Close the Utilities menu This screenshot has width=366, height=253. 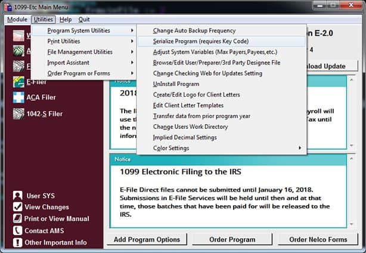pos(43,19)
